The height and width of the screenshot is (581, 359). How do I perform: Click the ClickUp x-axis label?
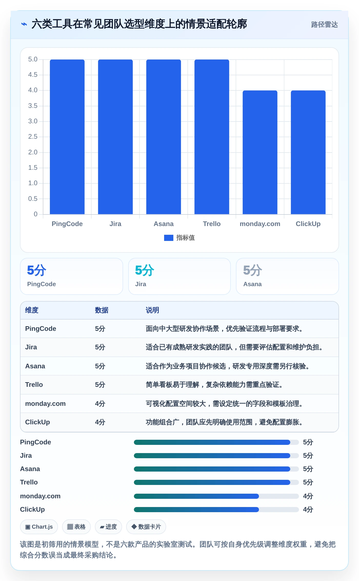(308, 224)
